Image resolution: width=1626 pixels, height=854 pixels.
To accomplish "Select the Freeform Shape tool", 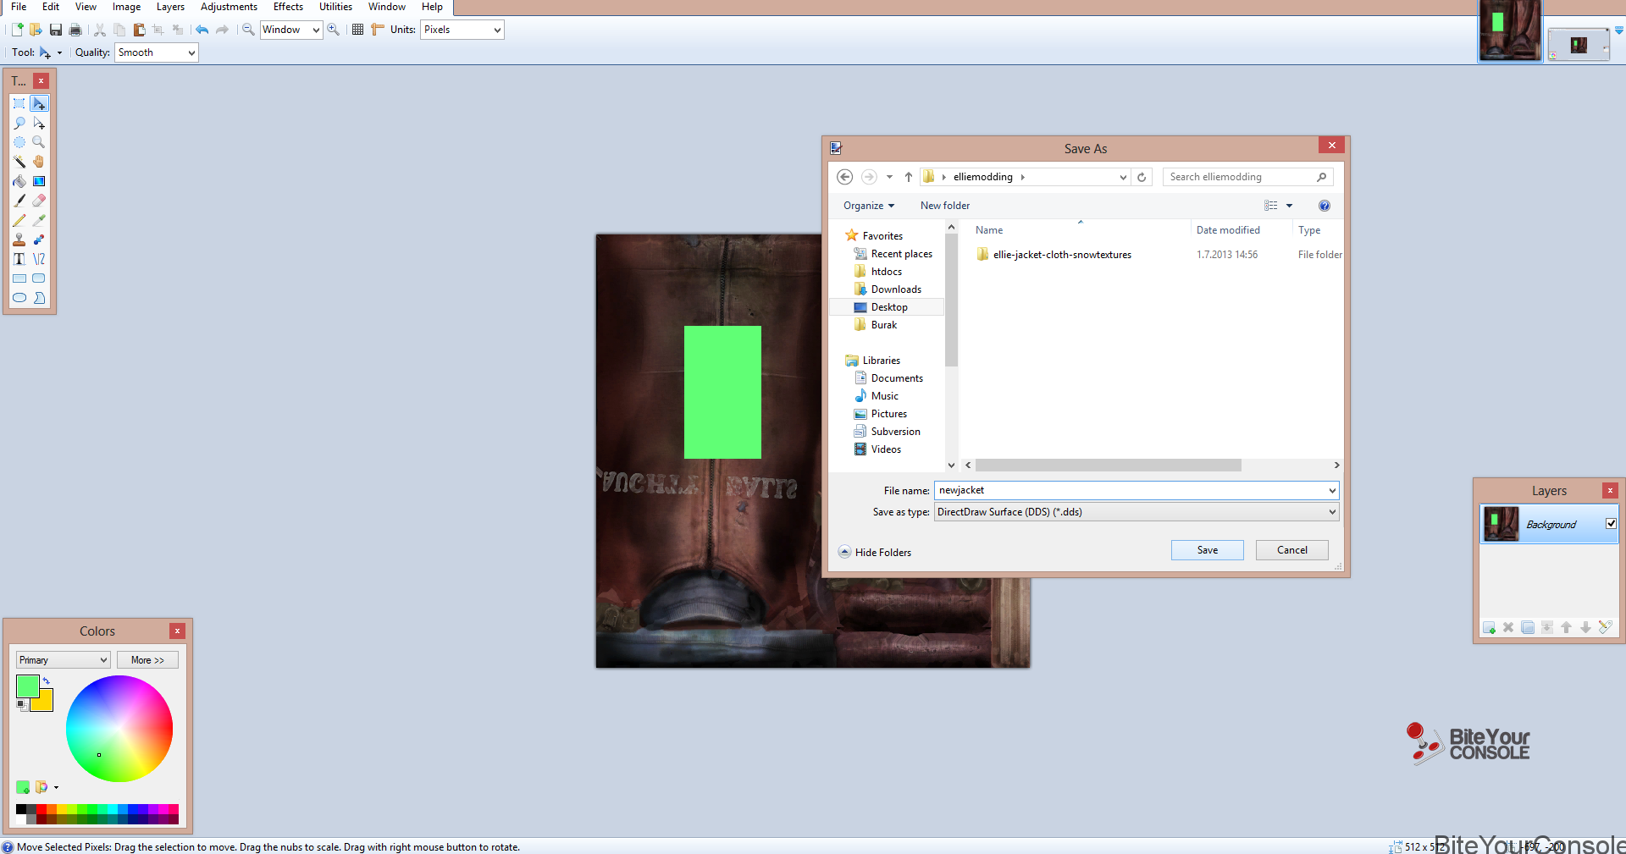I will coord(39,298).
